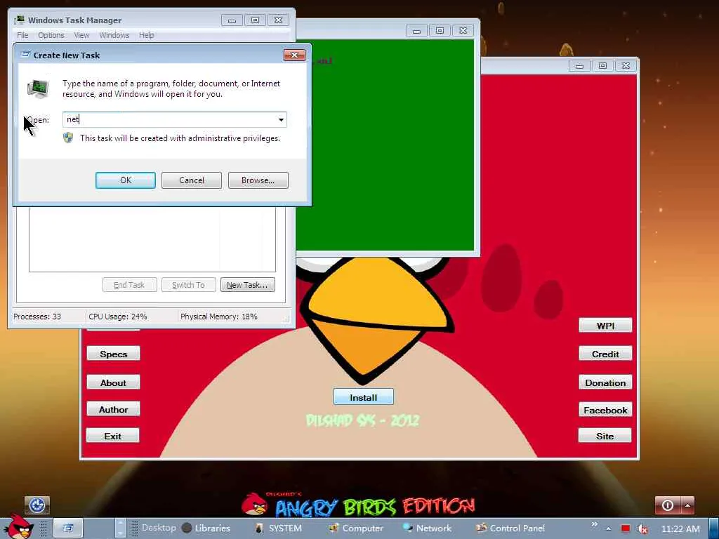Click the WPI button
This screenshot has width=719, height=539.
(x=605, y=326)
